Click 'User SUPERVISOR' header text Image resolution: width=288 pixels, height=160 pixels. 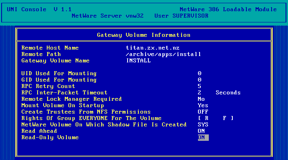[181, 16]
